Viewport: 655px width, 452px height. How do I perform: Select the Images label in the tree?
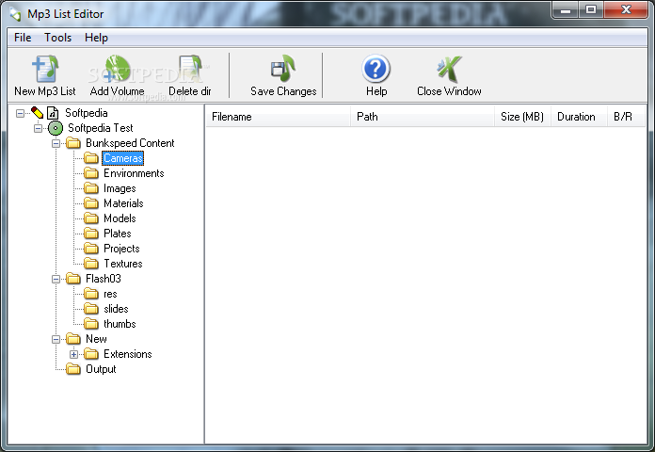tap(120, 188)
